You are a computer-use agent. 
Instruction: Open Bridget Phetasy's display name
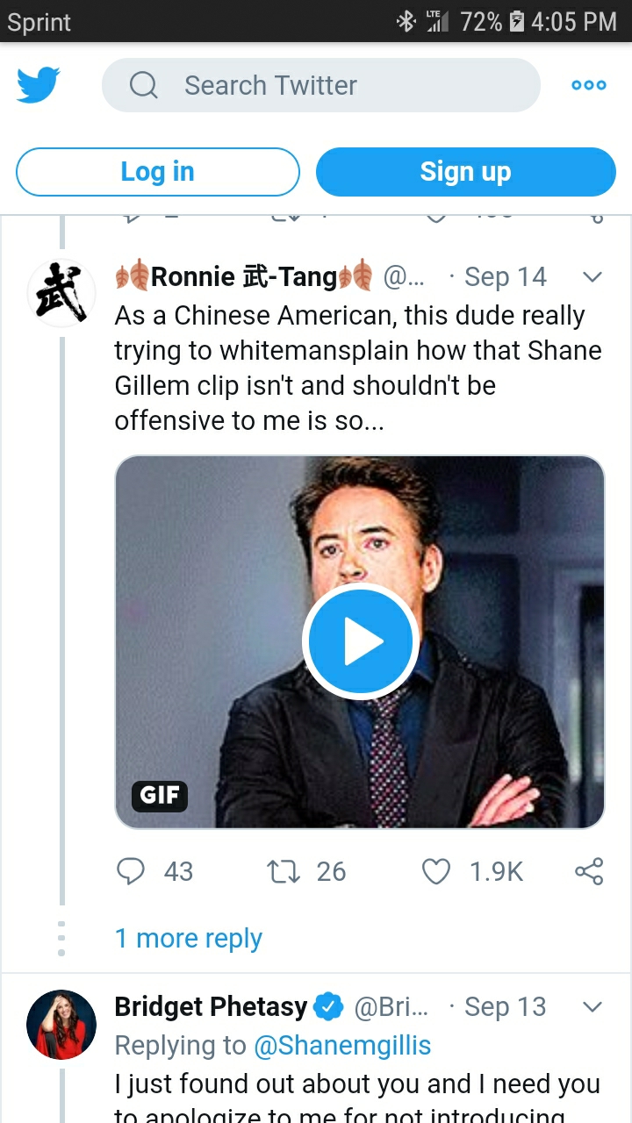click(x=211, y=1006)
